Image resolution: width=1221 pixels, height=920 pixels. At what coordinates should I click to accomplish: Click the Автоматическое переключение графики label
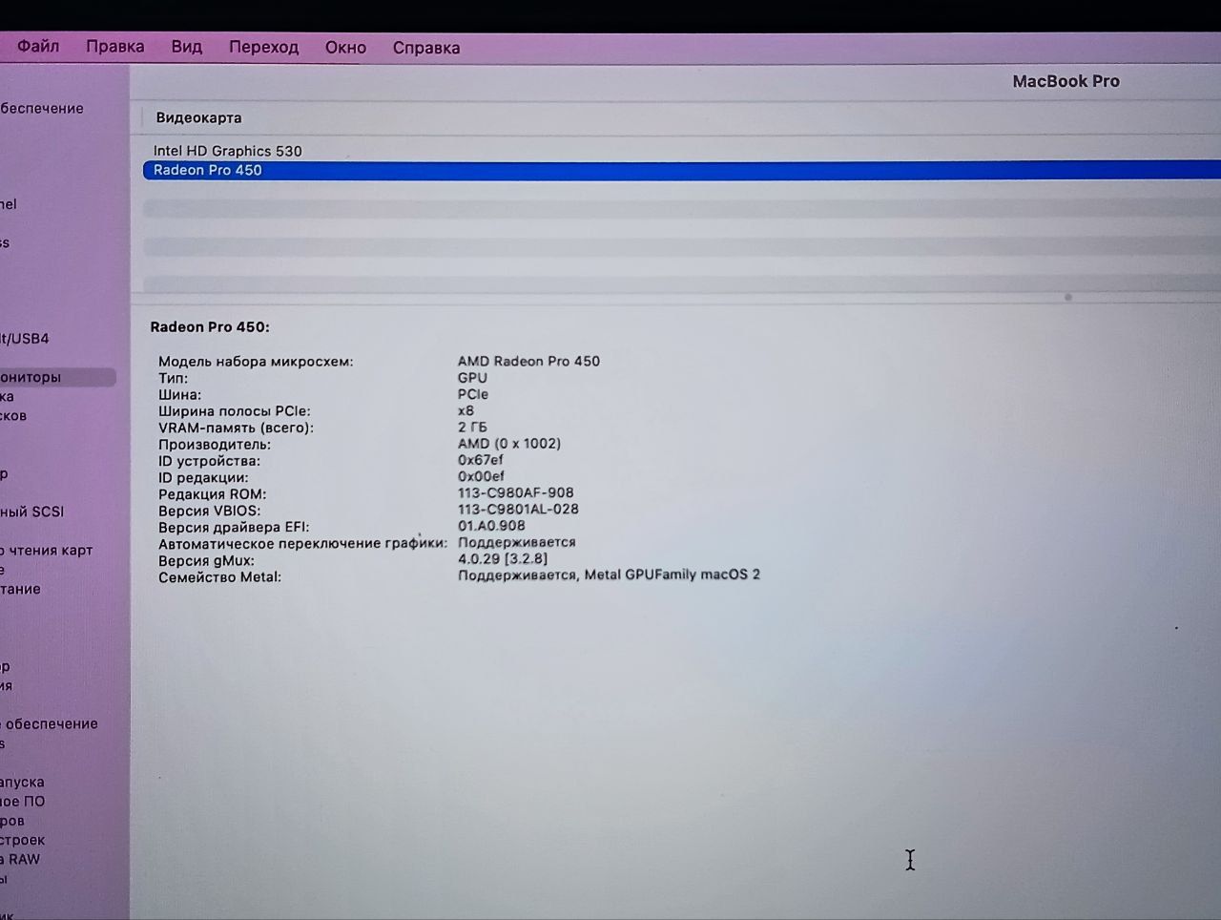pyautogui.click(x=302, y=543)
